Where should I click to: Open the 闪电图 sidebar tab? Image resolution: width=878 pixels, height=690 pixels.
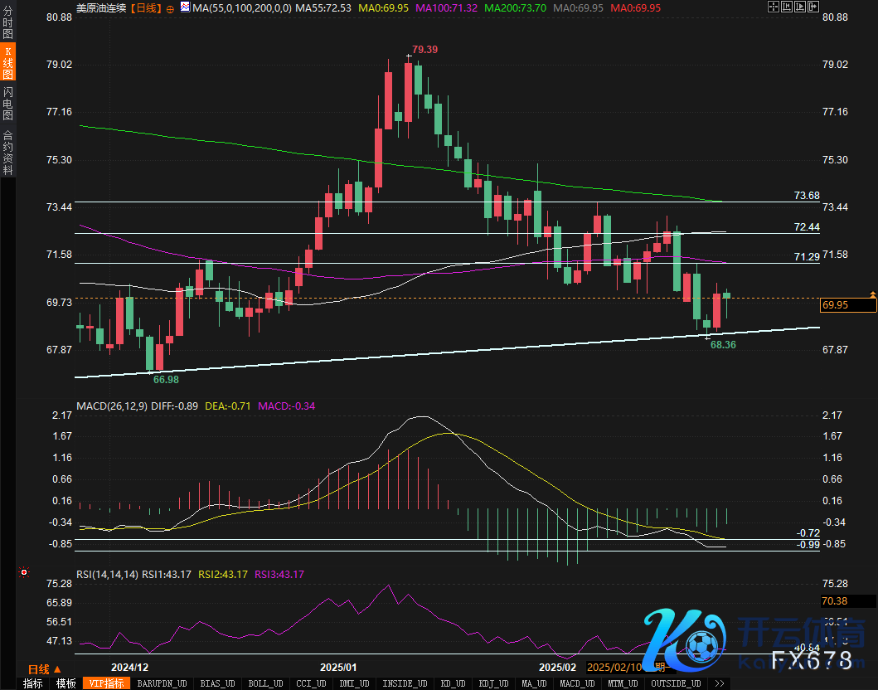click(x=7, y=102)
